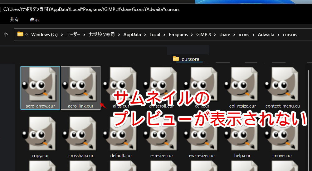Viewport: 312px width, 171px height.
Task: Go to icons breadcrumb
Action: [x=244, y=35]
